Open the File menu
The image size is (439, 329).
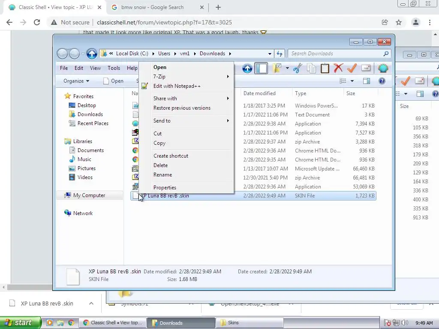tap(63, 68)
